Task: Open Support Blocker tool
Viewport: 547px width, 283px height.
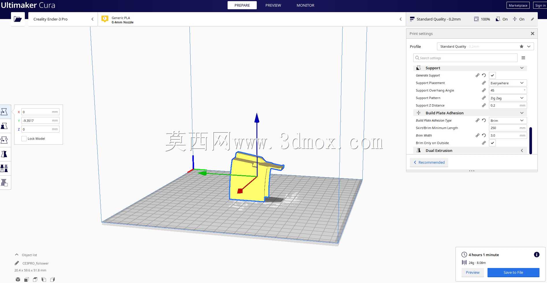Action: [x=4, y=183]
